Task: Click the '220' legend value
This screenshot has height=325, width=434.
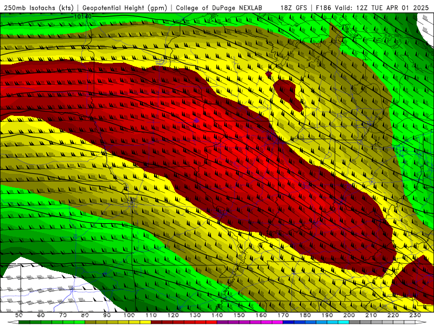Action: (393, 315)
